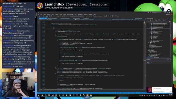Expand the Resources folder node
This screenshot has width=176, height=99.
[148, 43]
